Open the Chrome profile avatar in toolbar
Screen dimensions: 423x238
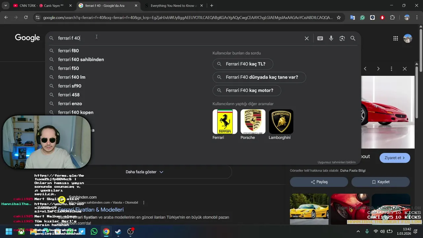click(407, 18)
